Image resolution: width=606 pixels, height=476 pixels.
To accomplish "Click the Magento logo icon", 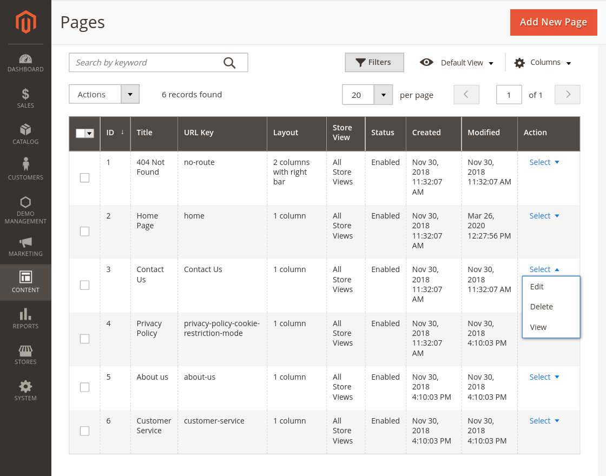I will click(x=25, y=22).
